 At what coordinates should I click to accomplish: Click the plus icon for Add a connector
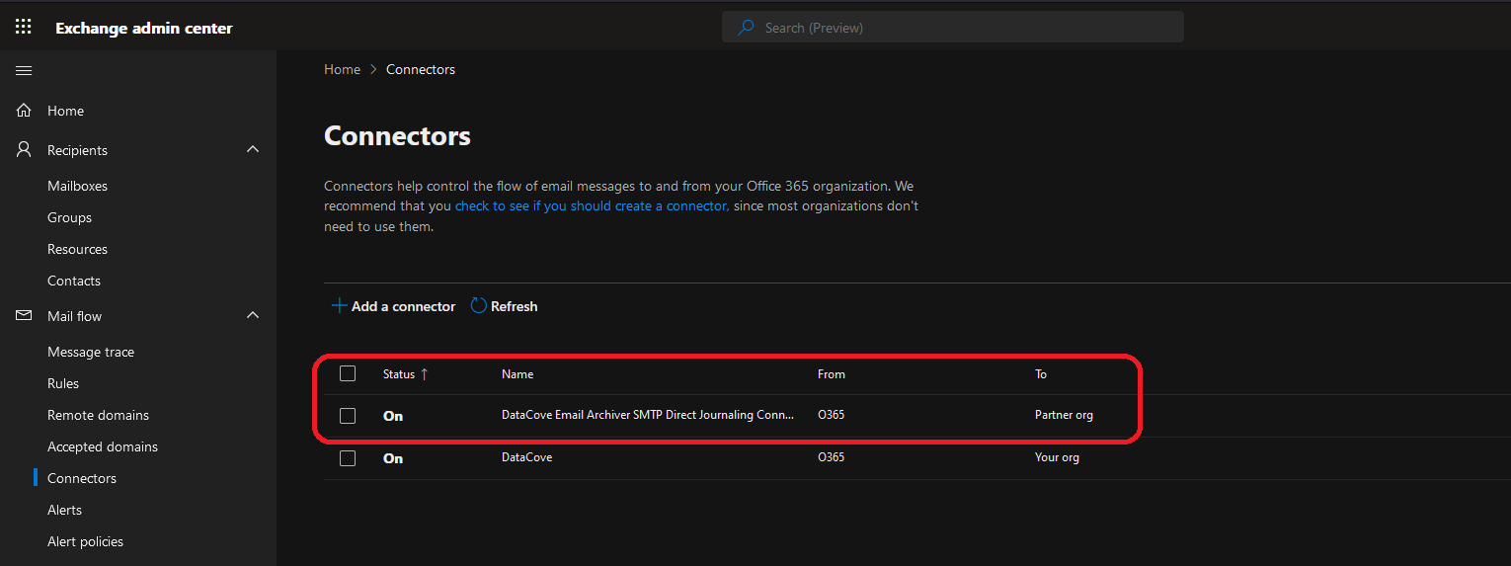[x=339, y=306]
